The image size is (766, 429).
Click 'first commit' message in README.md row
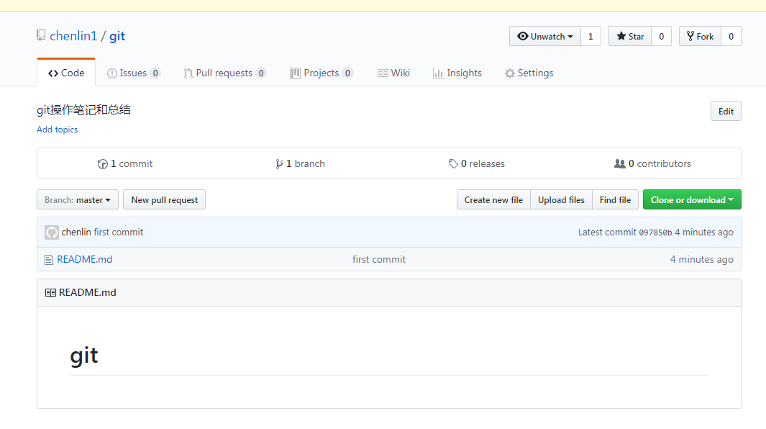pyautogui.click(x=379, y=260)
